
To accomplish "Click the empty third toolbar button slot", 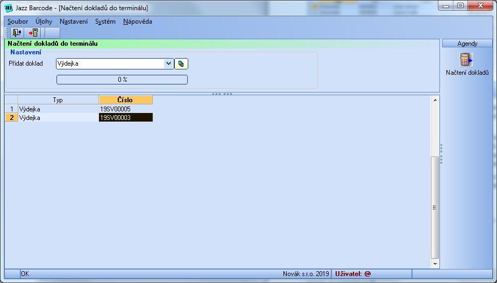I will [x=52, y=33].
